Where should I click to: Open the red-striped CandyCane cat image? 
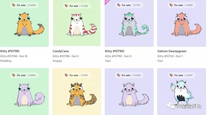pyautogui.click(x=77, y=23)
